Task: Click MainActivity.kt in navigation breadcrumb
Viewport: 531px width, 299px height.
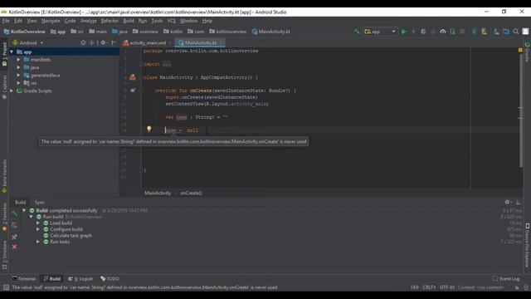Action: tap(271, 32)
